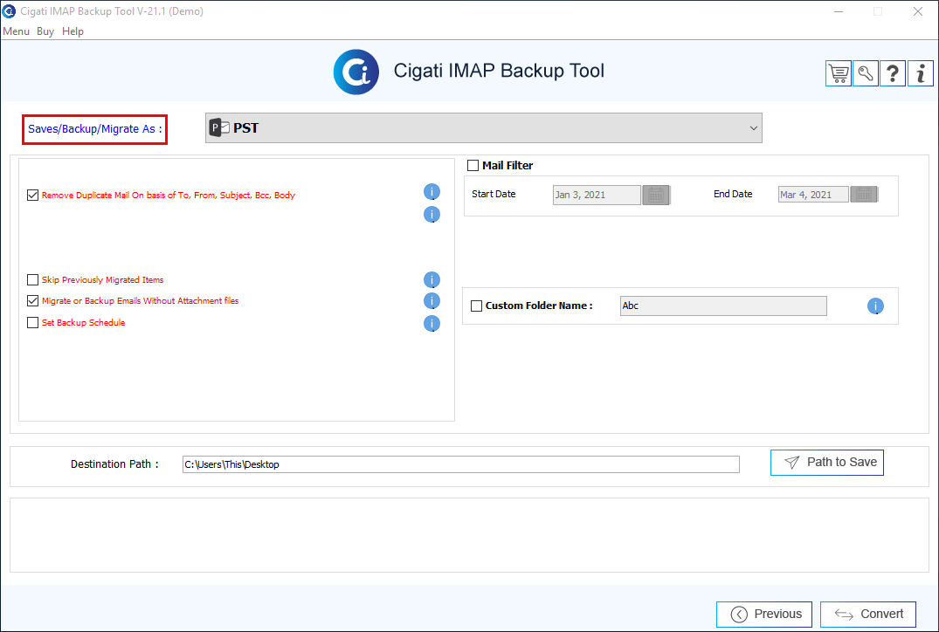Click the Cigati IMAP Backup Tool heading
Viewport: 939px width, 632px height.
(499, 71)
